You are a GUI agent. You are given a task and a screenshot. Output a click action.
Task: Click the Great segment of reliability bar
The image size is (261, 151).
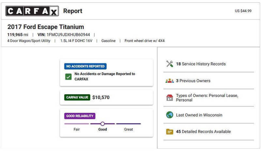click(129, 124)
